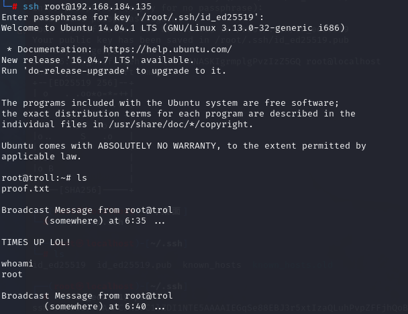The width and height of the screenshot is (408, 314).
Task: Click the second 'Broadcast Message from root@trol' line
Action: 87,296
